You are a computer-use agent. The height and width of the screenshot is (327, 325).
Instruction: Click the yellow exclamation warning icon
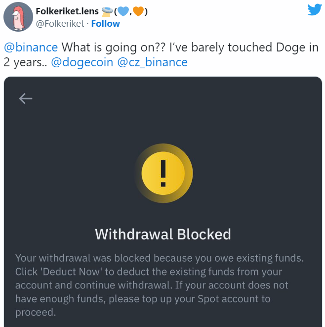coord(163,173)
